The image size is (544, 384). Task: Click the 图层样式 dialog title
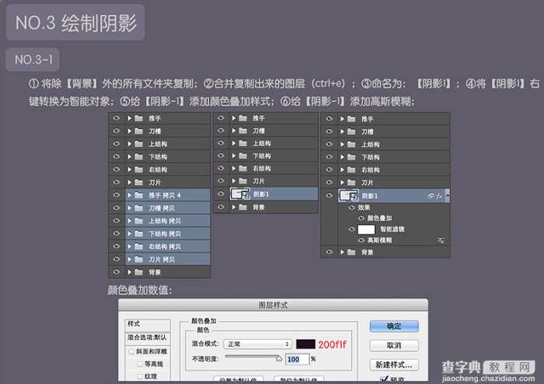coord(273,305)
